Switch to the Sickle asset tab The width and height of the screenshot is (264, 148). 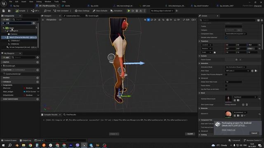click(68, 6)
